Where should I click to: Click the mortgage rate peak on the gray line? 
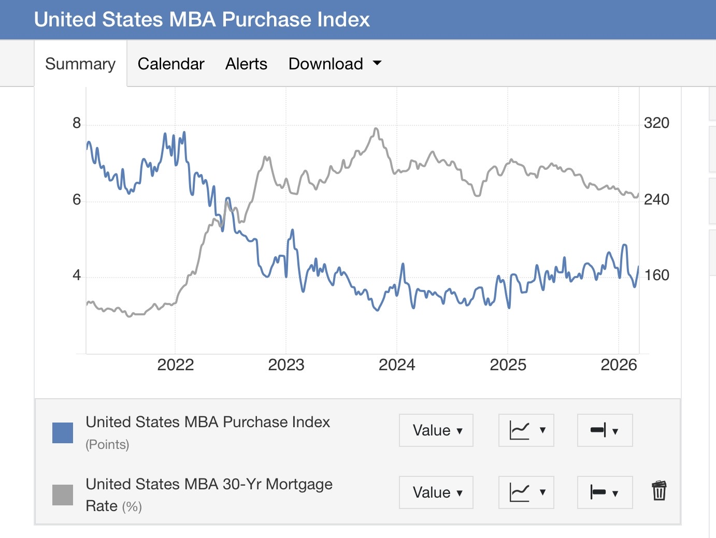[376, 129]
